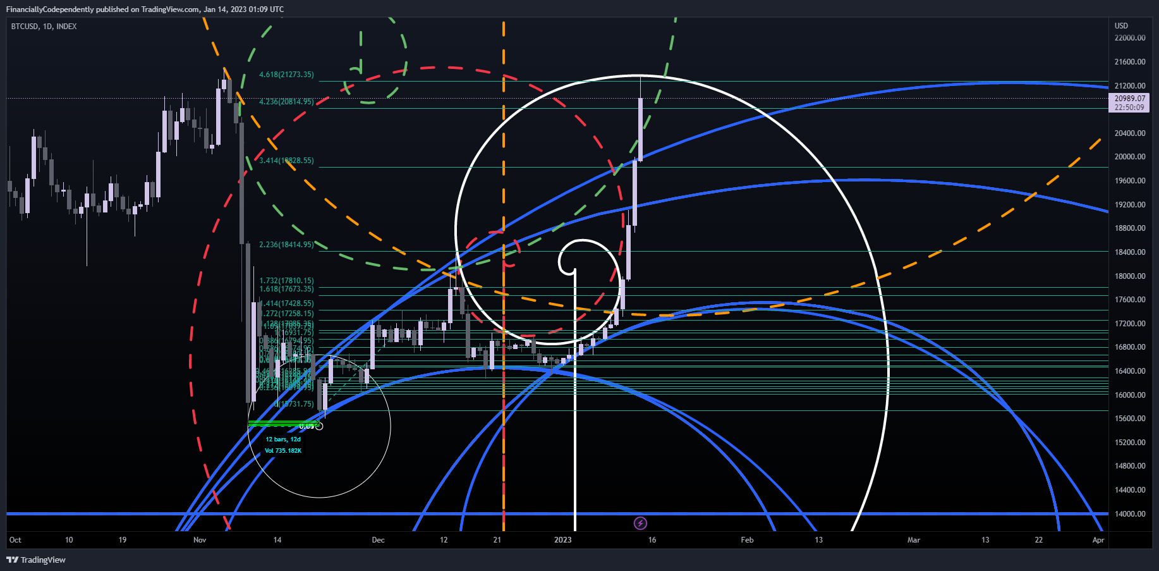Click the Nov date label on time axis

pos(200,540)
